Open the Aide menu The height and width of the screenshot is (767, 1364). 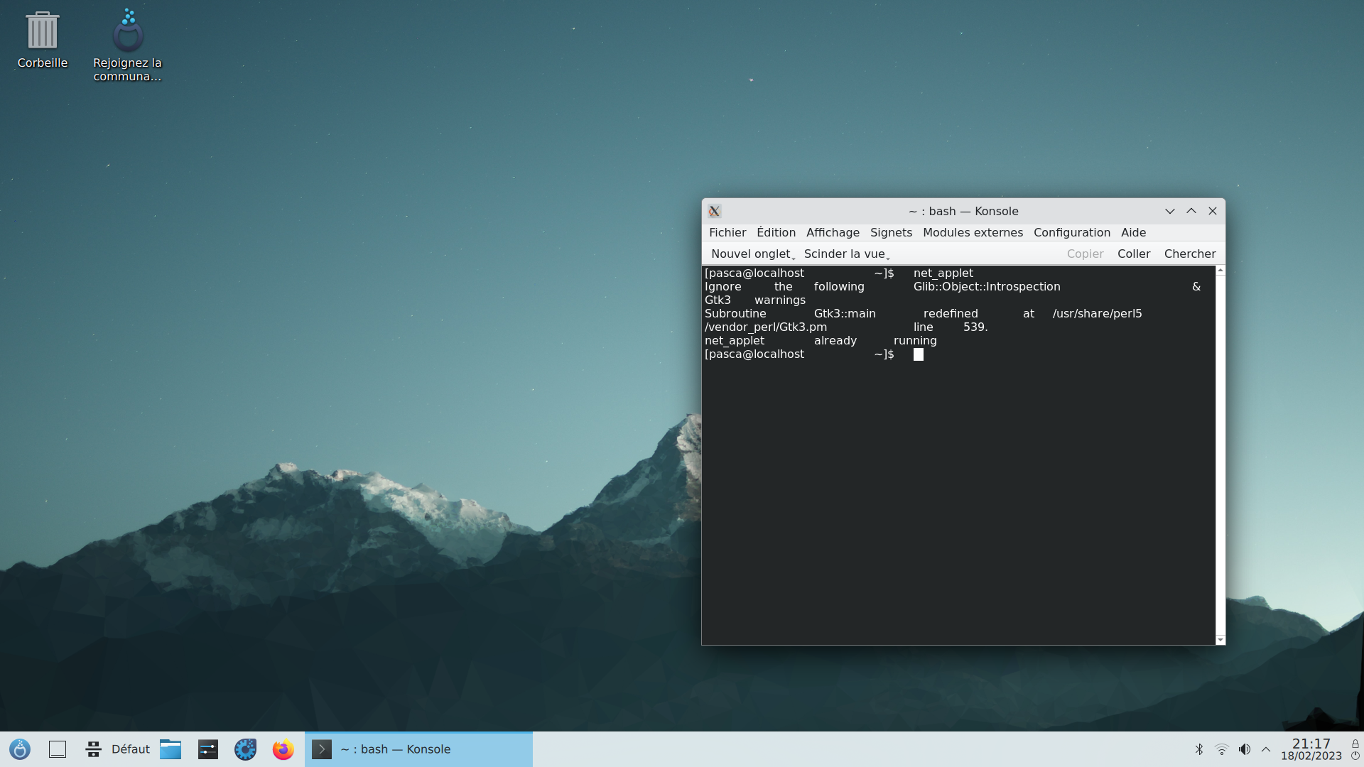1133,232
